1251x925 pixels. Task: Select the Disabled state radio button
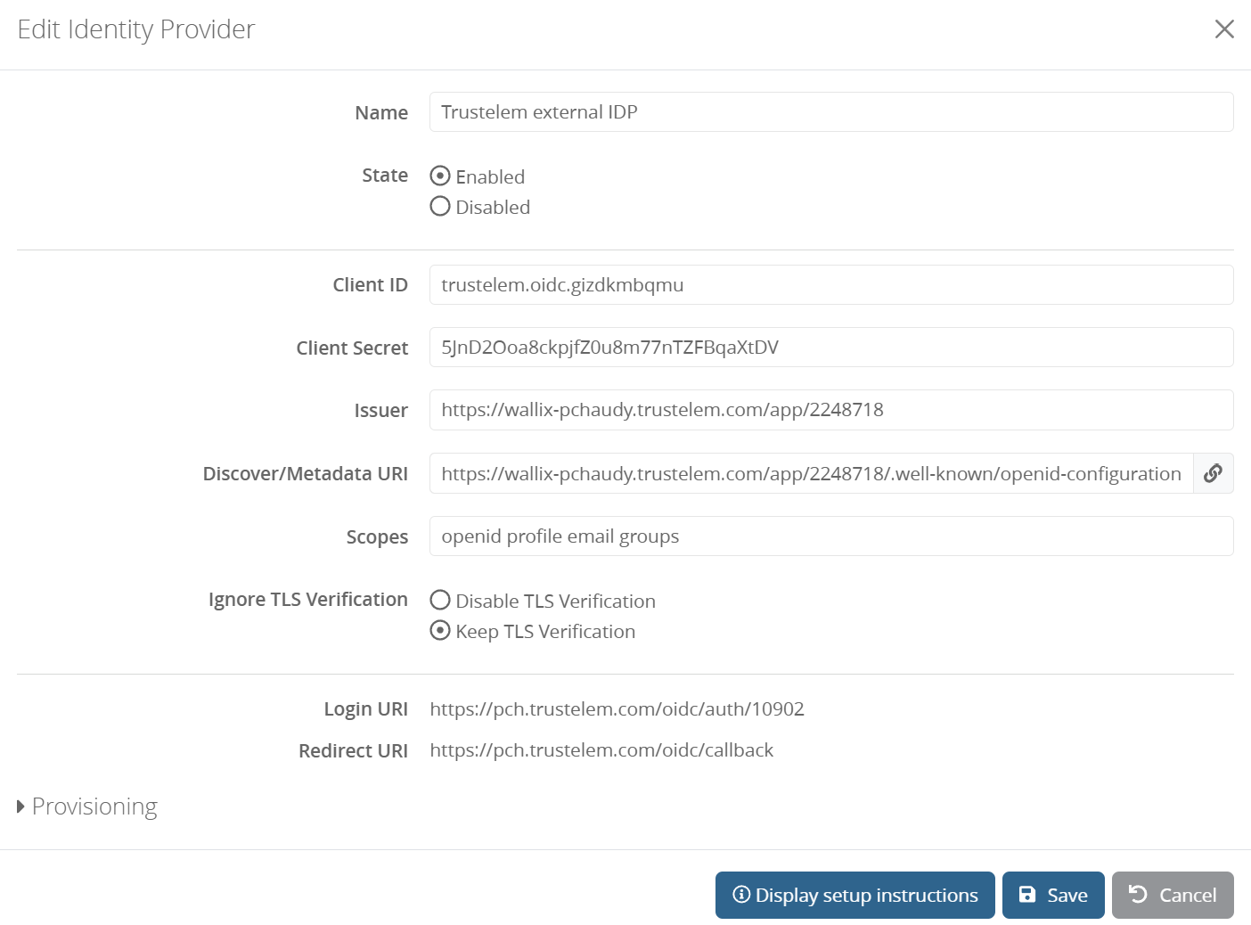[x=440, y=206]
